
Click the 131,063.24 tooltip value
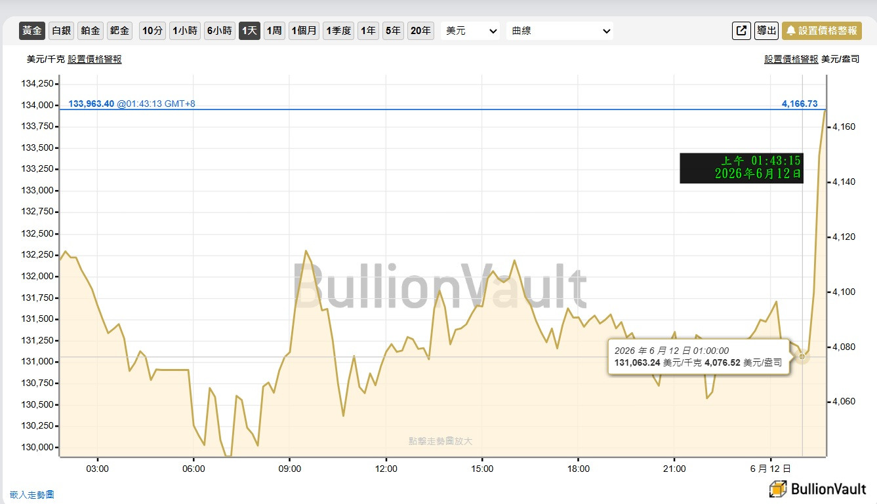click(638, 362)
